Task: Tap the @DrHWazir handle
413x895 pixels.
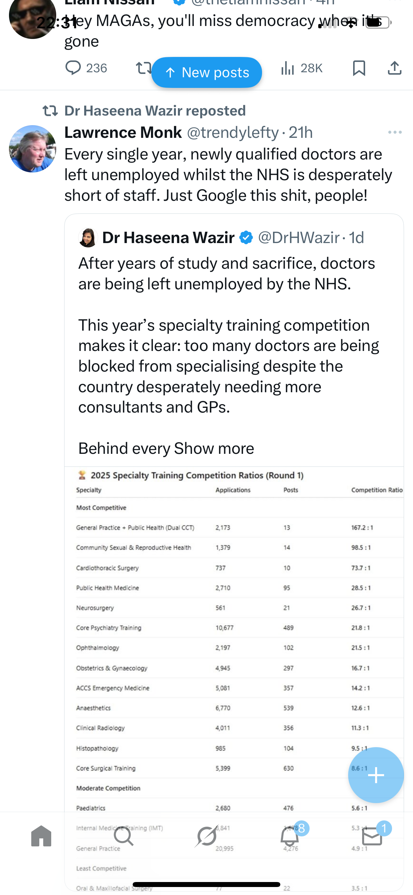Action: click(x=299, y=238)
